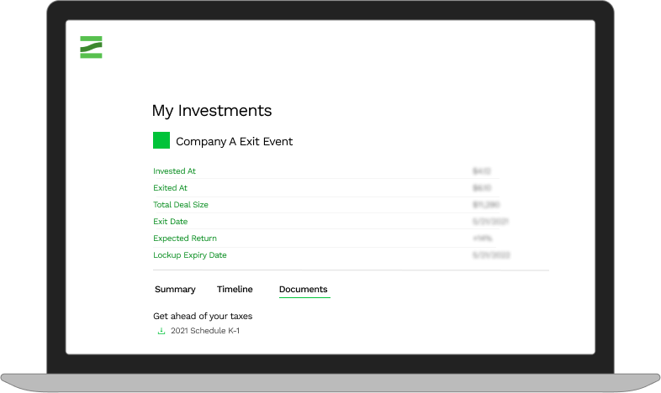Click the download icon beside Schedule K-1
The image size is (661, 393).
pos(161,331)
